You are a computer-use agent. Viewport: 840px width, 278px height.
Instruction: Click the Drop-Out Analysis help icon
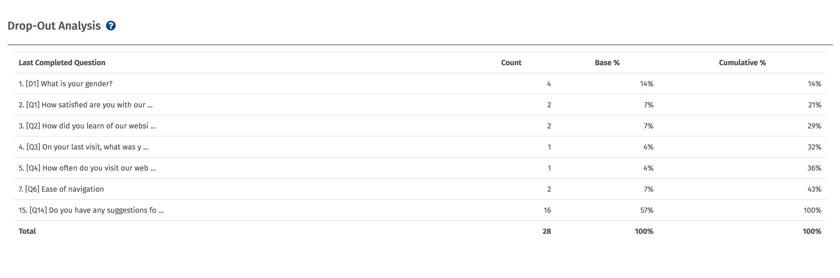point(111,26)
